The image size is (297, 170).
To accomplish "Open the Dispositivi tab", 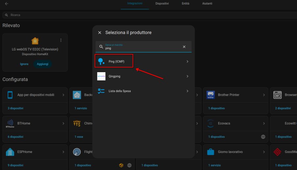I will [x=162, y=3].
